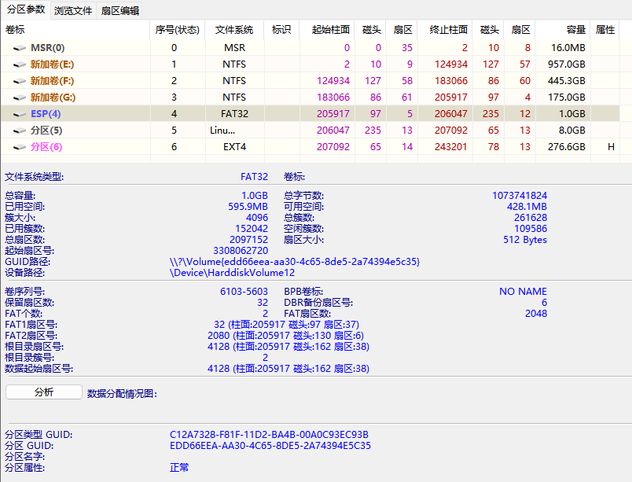This screenshot has height=482, width=632.
Task: Switch to the 扇区编辑 tab
Action: (120, 11)
